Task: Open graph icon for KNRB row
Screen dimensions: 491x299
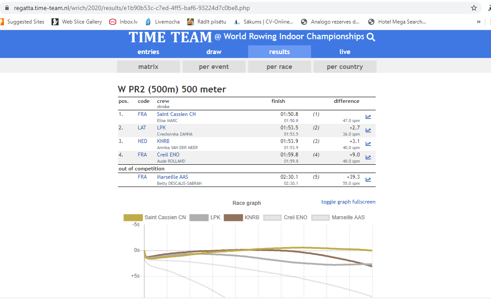Action: 368,144
